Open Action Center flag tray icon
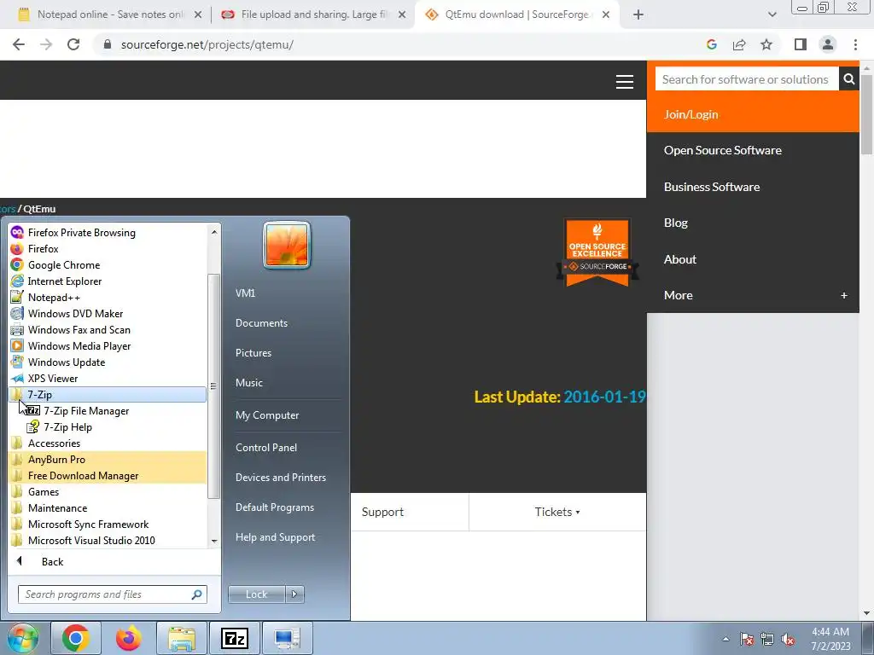Viewport: 874px width, 655px height. 746,639
